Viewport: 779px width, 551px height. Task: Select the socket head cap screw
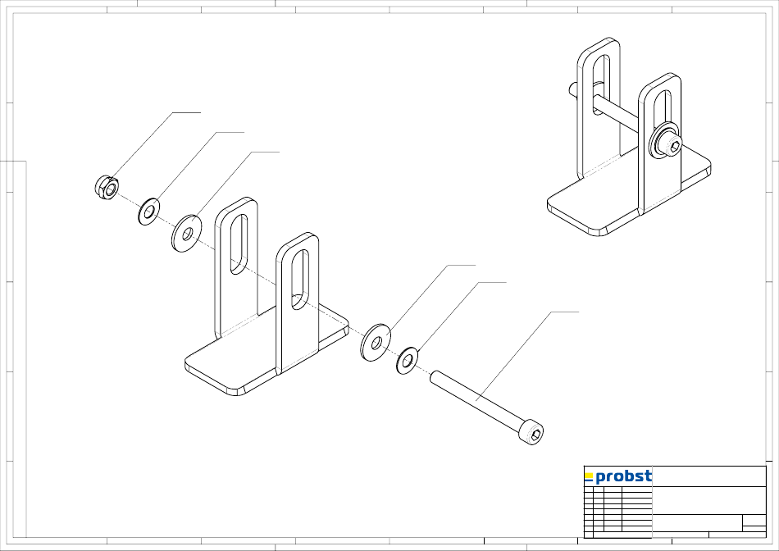click(x=486, y=407)
